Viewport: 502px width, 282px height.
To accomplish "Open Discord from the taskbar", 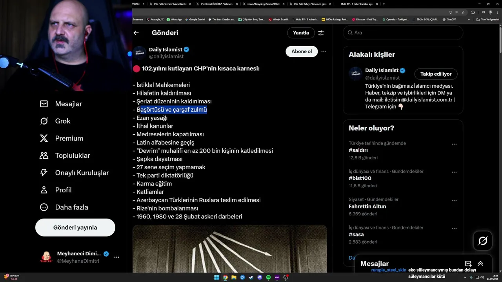I will [x=260, y=277].
